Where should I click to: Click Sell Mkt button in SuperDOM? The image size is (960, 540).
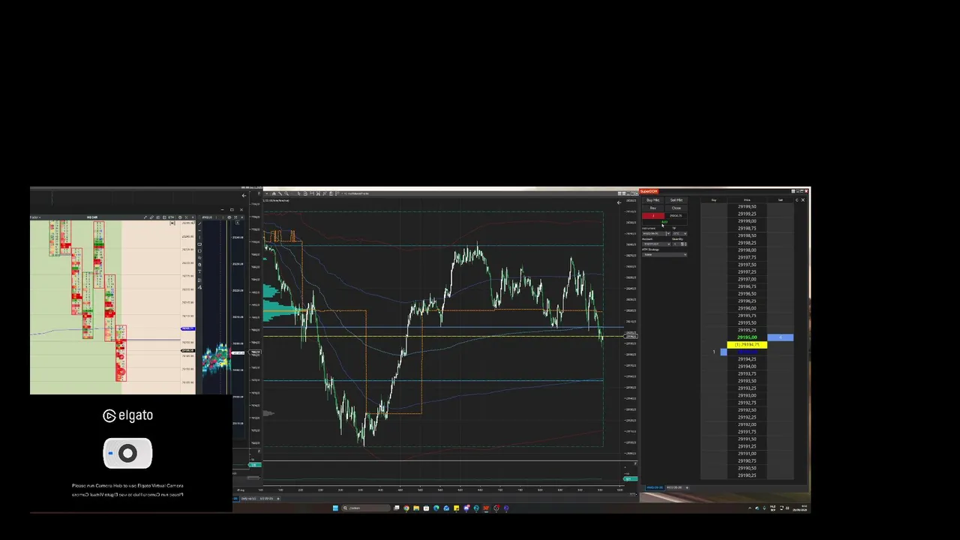676,200
